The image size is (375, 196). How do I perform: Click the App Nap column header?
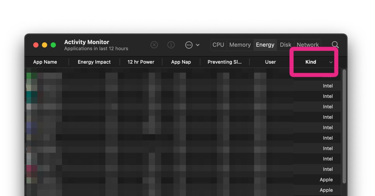[x=181, y=62]
